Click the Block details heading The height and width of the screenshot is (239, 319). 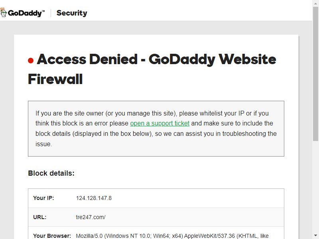(51, 173)
